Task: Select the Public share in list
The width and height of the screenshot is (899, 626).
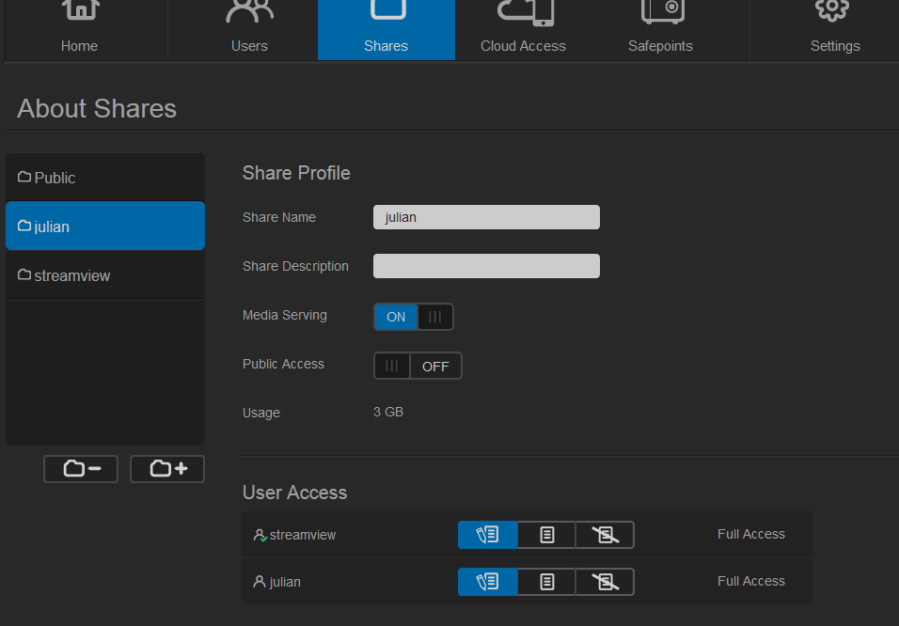Action: [105, 177]
